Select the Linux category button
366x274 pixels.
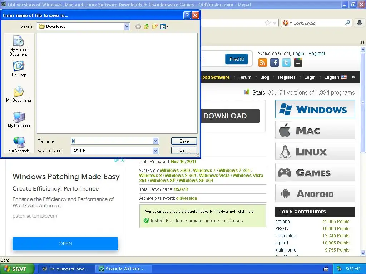[x=315, y=151]
